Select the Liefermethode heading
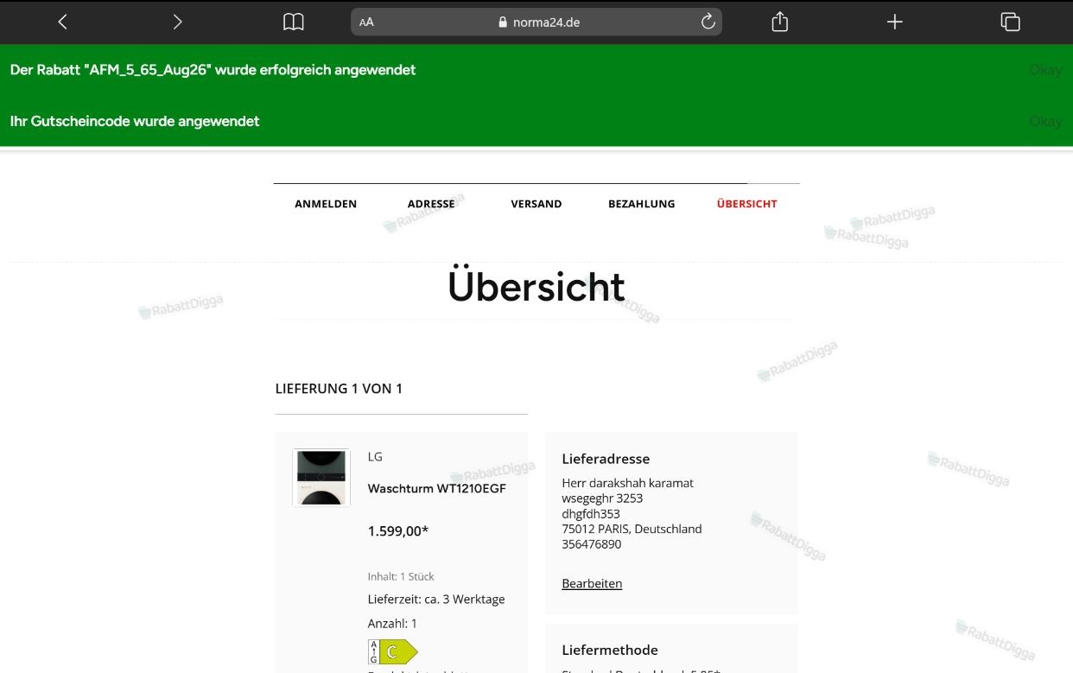 pos(610,650)
